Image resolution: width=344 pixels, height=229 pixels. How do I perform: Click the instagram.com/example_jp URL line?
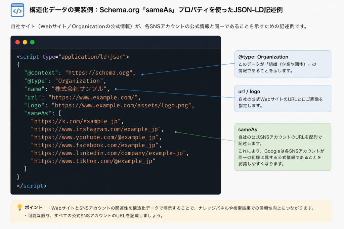tap(97, 129)
